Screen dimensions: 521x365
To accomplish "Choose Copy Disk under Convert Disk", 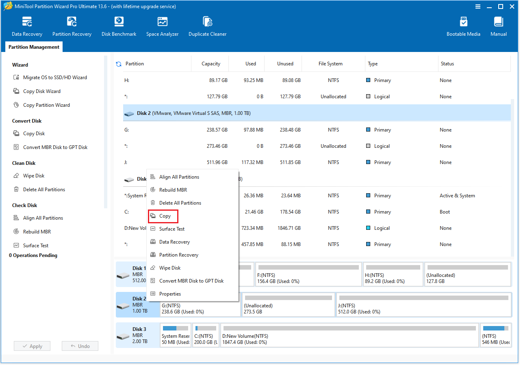I will 29,134.
